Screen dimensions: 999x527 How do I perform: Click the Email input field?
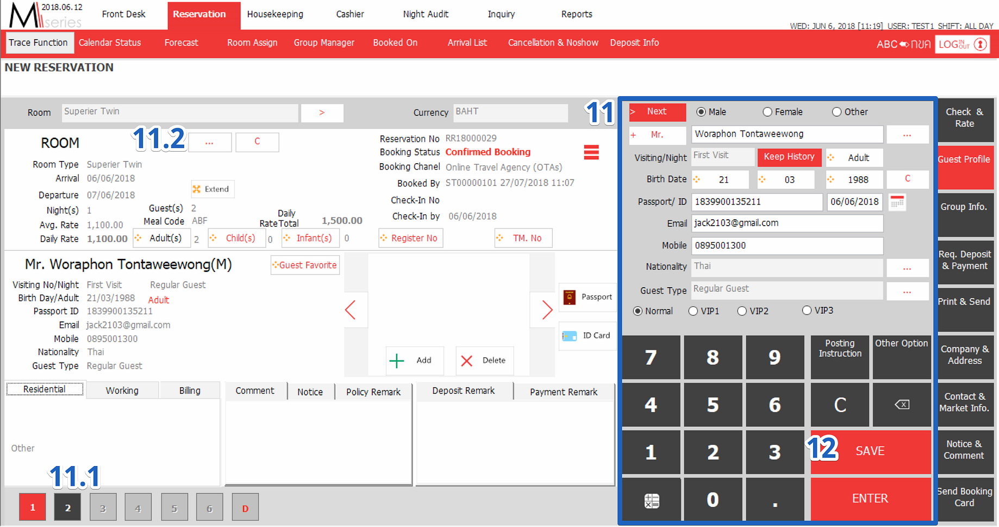click(x=787, y=224)
